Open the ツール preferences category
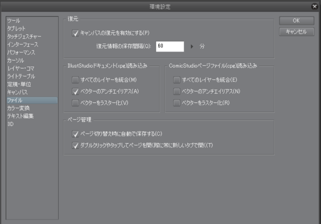This screenshot has width=321, height=224. 32,20
